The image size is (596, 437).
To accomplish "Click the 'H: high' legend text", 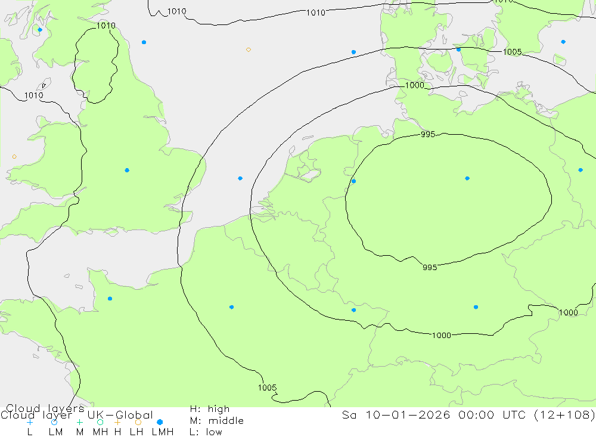I will [x=209, y=409].
